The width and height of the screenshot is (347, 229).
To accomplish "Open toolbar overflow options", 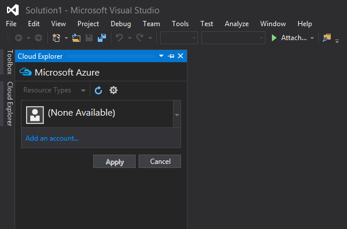I will coord(337,41).
